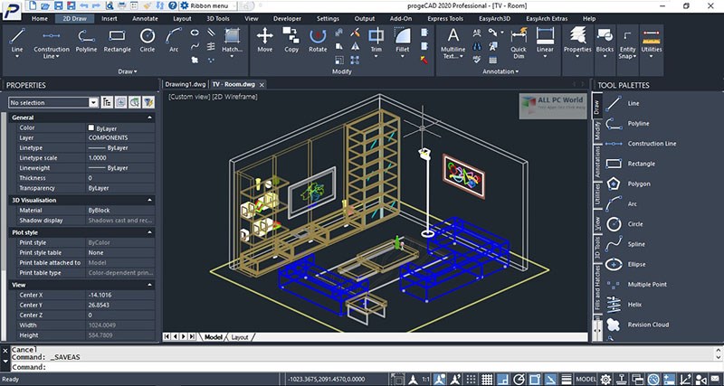Toggle MODEL space in the status bar

pyautogui.click(x=586, y=380)
